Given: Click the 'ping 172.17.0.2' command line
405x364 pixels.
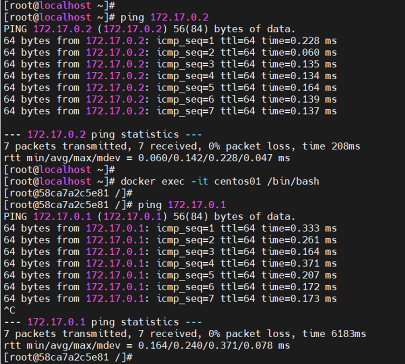Looking at the screenshot, I should [106, 17].
